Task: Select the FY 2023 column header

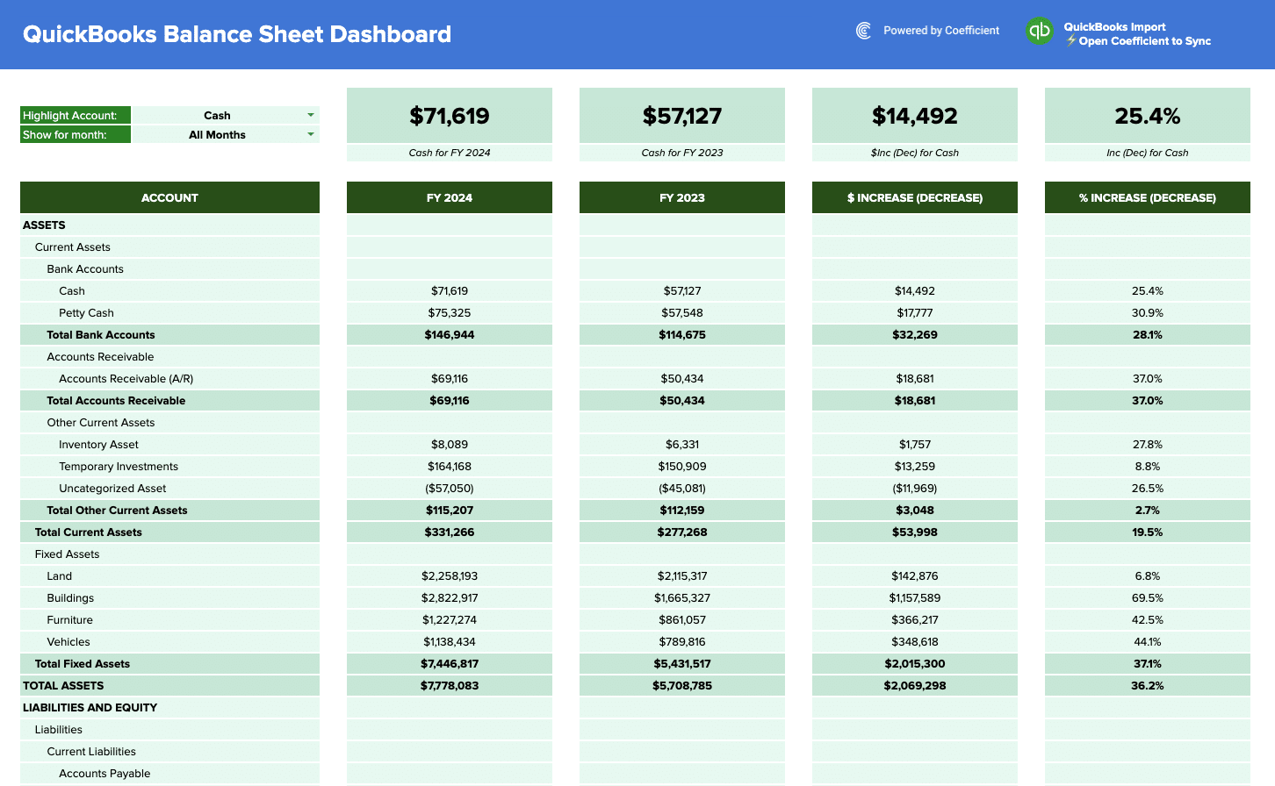Action: click(682, 197)
